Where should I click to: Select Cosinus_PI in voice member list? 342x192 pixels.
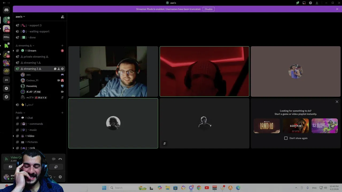(42, 80)
